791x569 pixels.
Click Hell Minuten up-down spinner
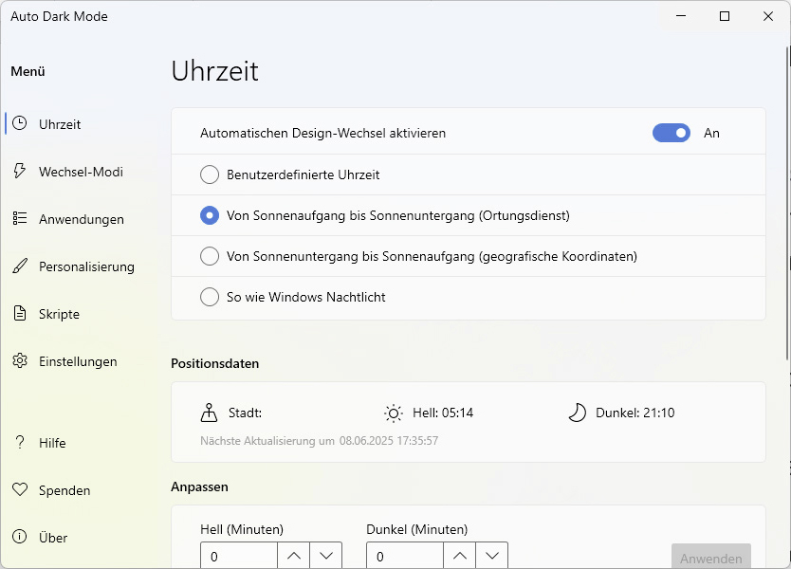click(310, 555)
